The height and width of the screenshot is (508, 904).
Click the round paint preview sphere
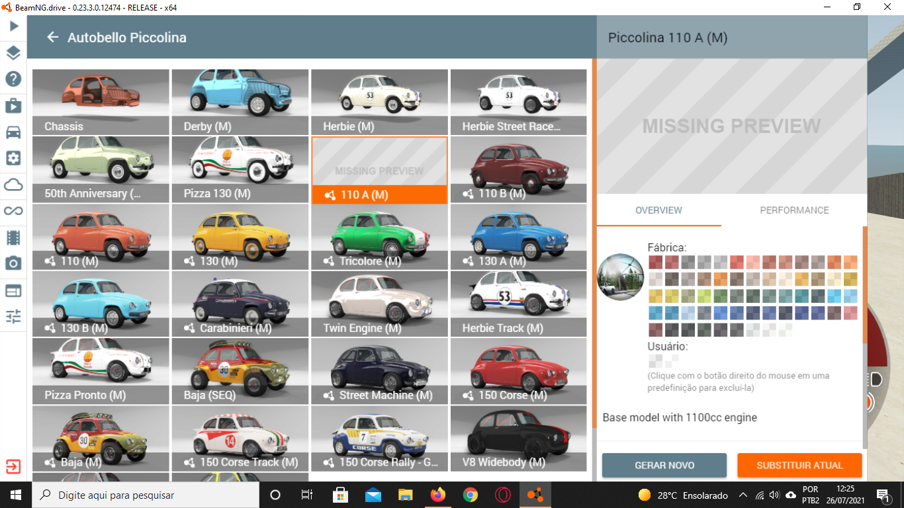[620, 277]
